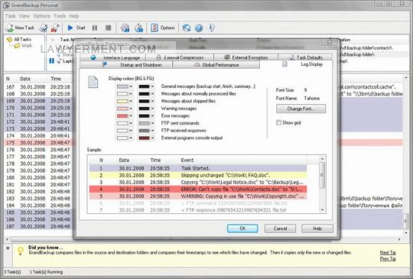Screen dimensions: 413x279
Task: Click the first house-with-globe toolbar icon
Action: coord(125,28)
